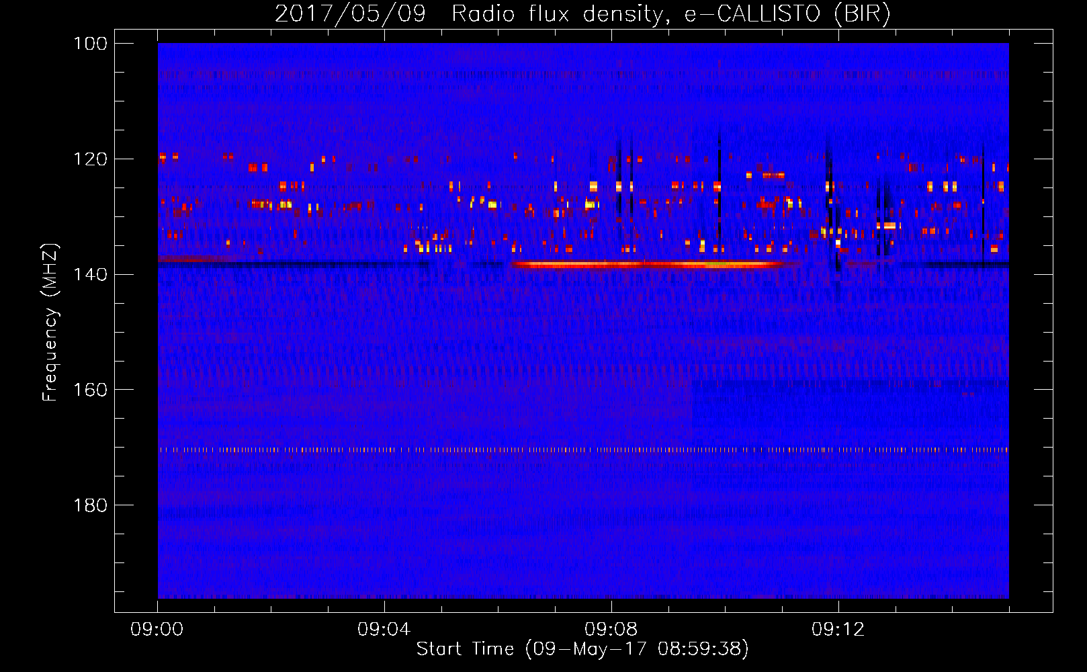The image size is (1087, 672).
Task: Click the dotted interference line near 170 MHz
Action: click(583, 450)
